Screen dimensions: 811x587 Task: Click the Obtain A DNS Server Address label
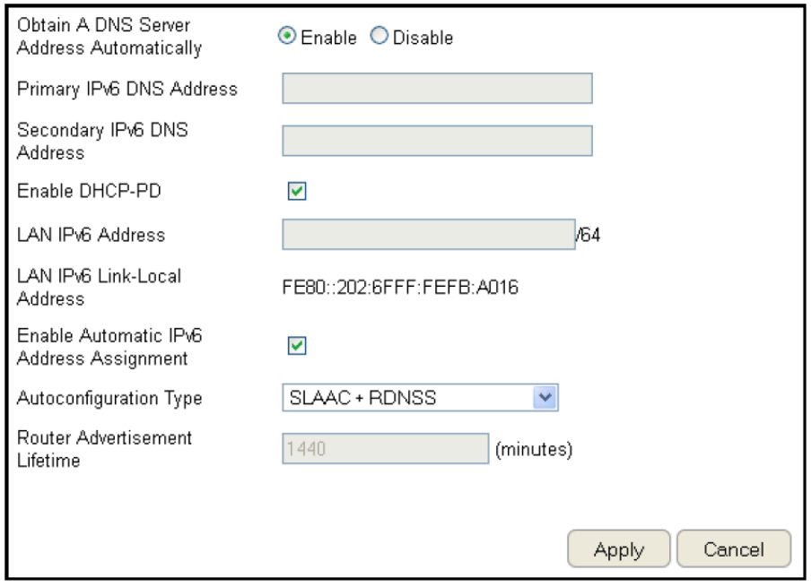(x=108, y=34)
